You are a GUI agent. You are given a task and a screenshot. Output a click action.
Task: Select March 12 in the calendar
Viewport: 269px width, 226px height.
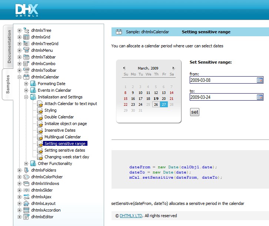[x=156, y=92]
